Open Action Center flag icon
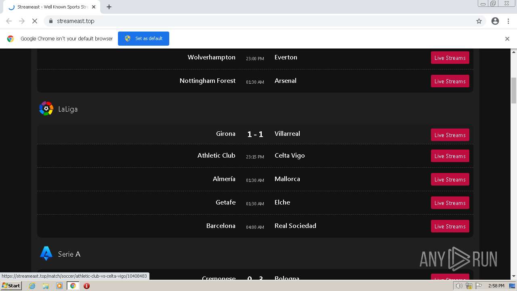Screen dimensions: 517x291 [x=479, y=286]
